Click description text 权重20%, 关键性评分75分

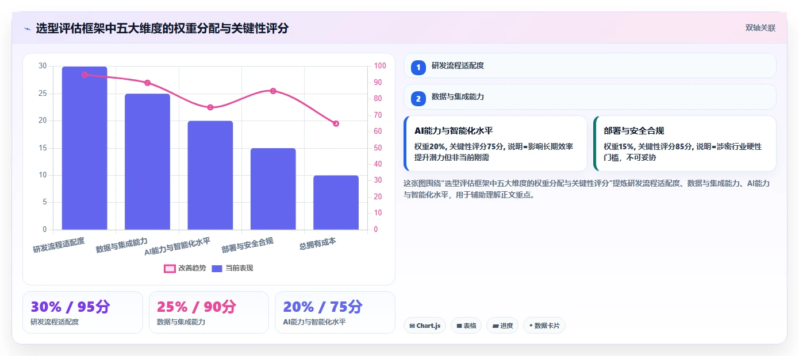pos(459,146)
